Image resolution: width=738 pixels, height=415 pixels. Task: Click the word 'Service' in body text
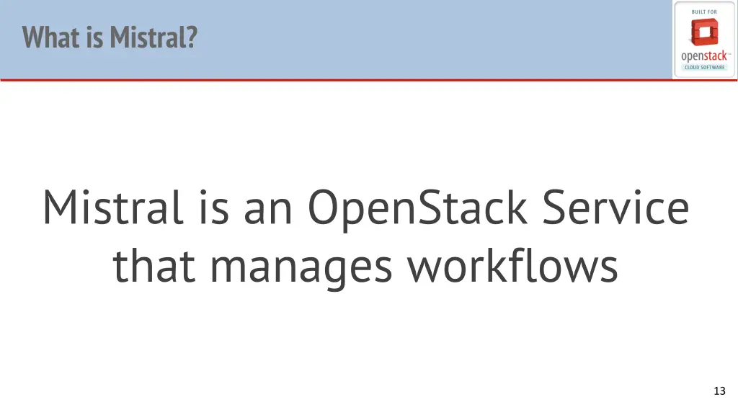click(615, 207)
